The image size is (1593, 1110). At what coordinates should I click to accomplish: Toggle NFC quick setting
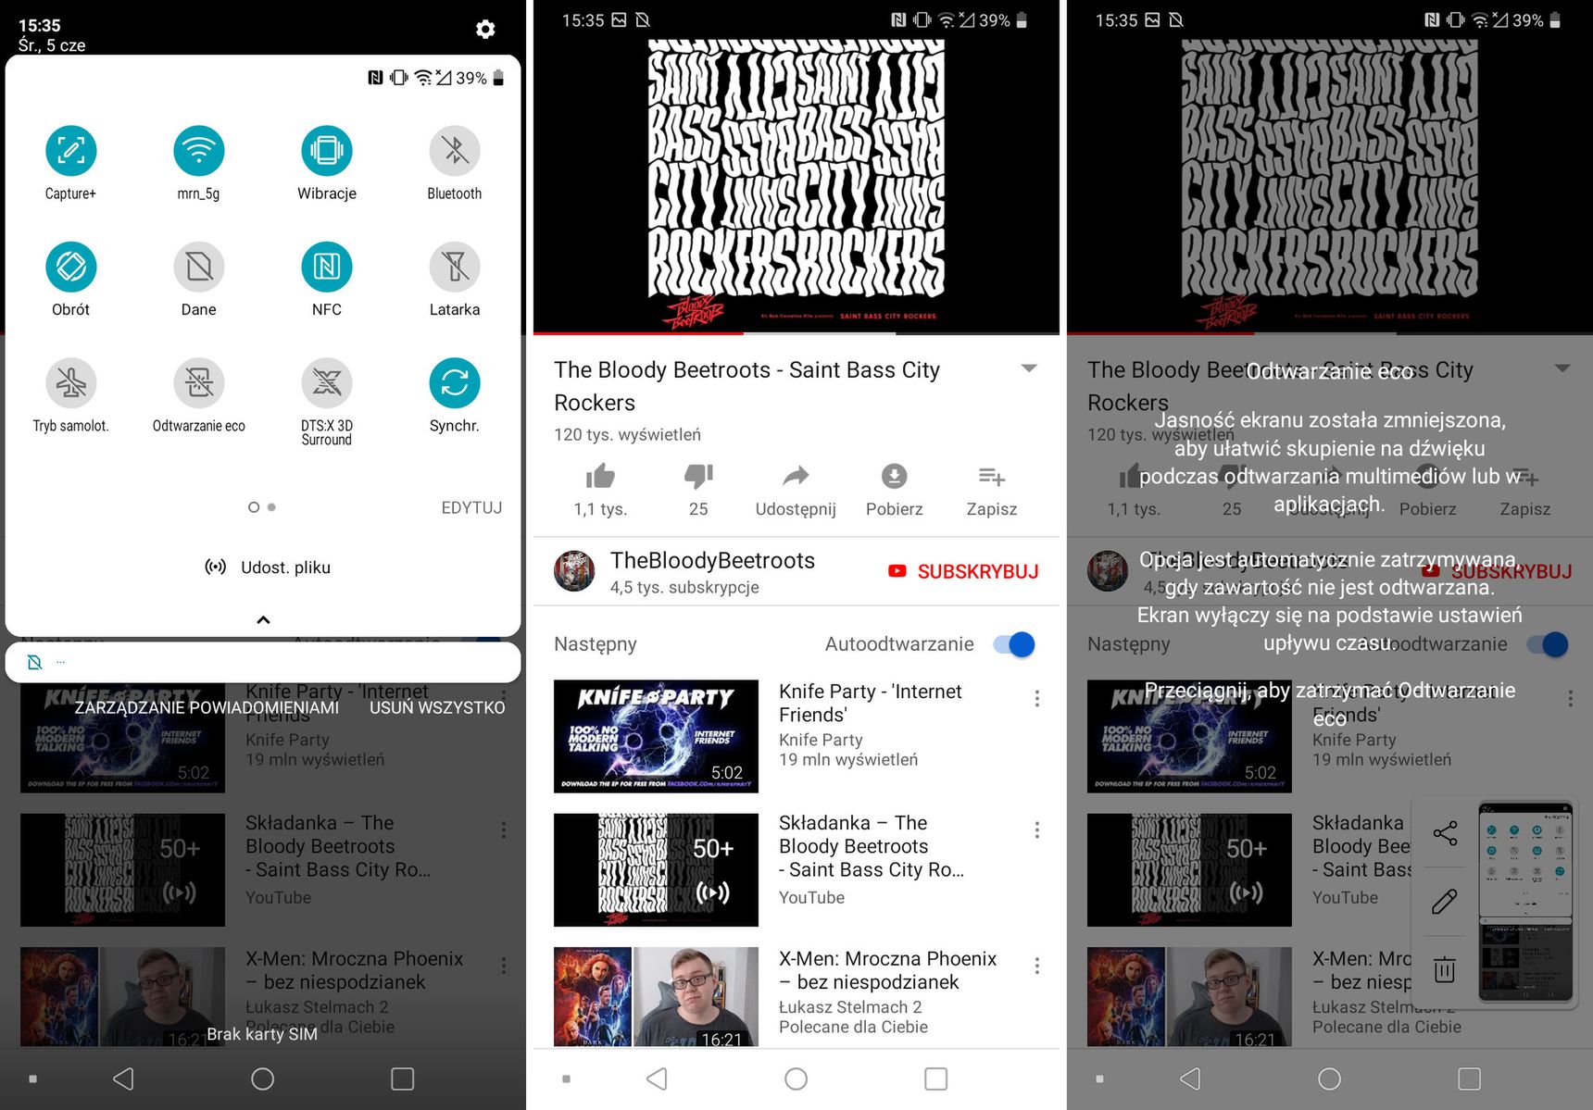coord(327,267)
